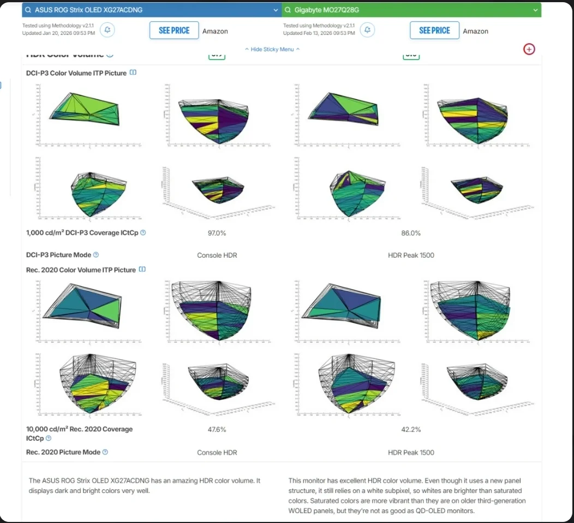This screenshot has width=574, height=523.
Task: Open ASUS DCI-P3 3D perspective plot with angled axes
Action: (218, 193)
